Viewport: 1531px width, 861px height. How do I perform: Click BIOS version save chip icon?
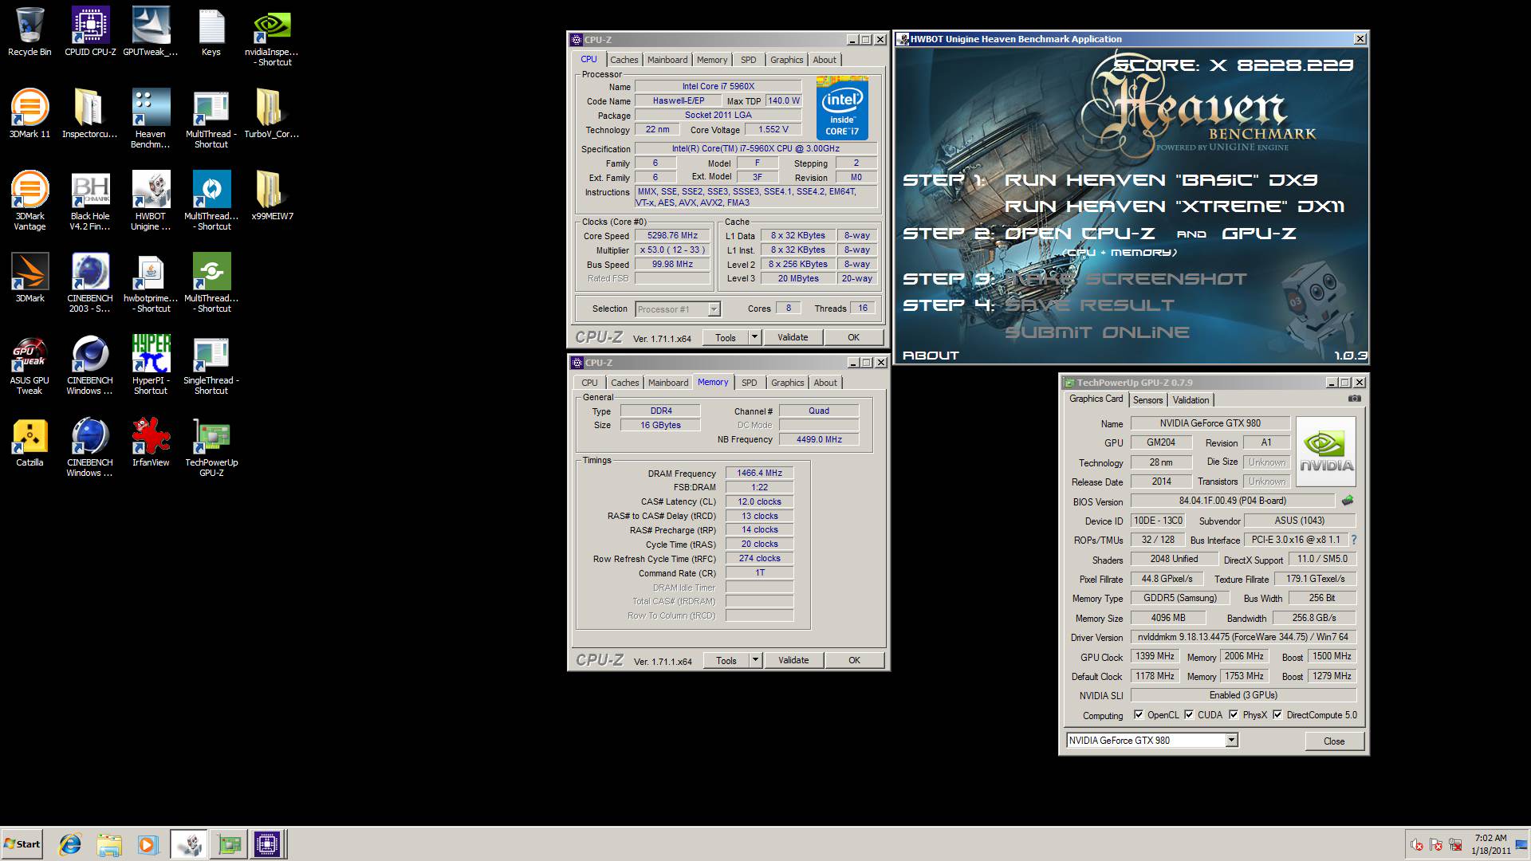point(1348,501)
